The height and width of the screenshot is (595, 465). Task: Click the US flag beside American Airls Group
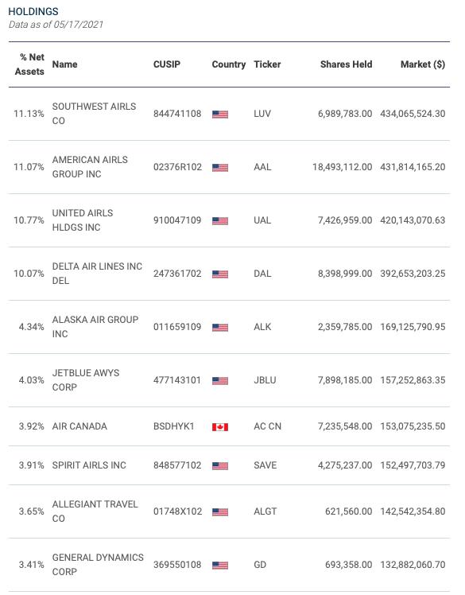[x=220, y=167]
